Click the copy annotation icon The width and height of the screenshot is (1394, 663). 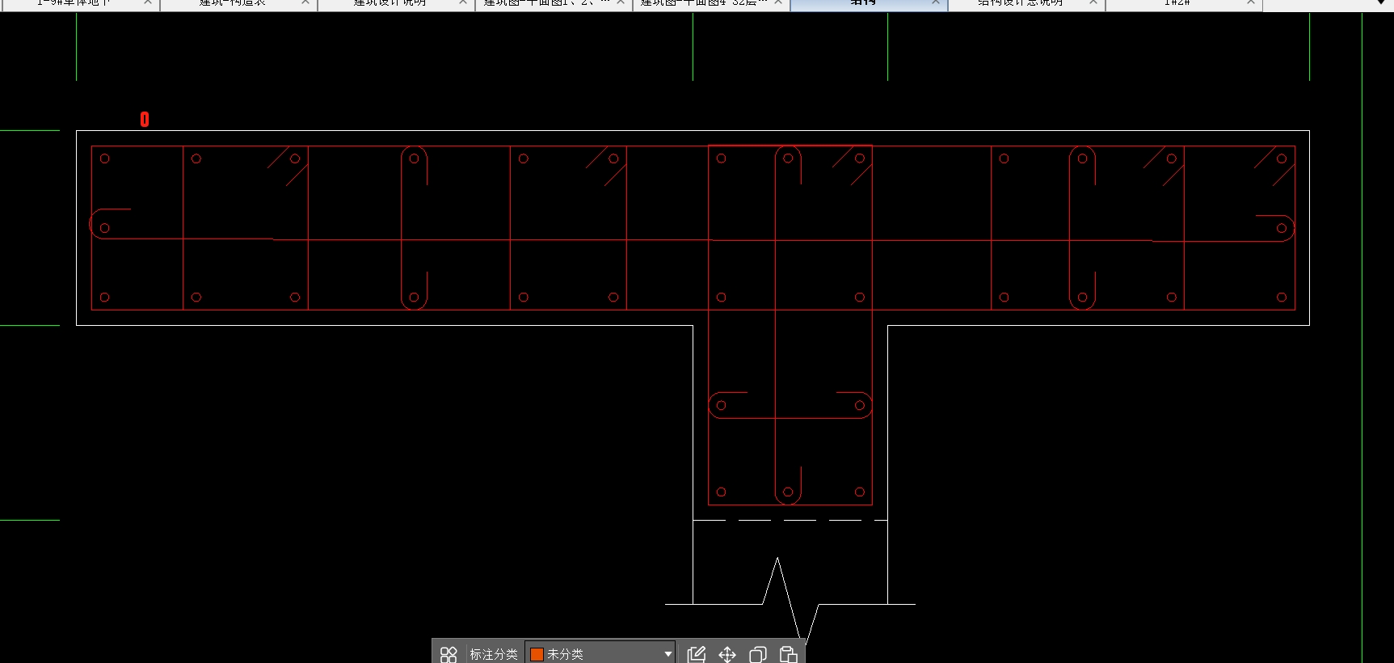pos(758,654)
